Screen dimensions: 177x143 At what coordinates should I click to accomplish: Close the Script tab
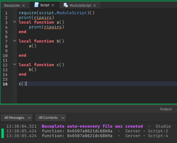(53, 5)
